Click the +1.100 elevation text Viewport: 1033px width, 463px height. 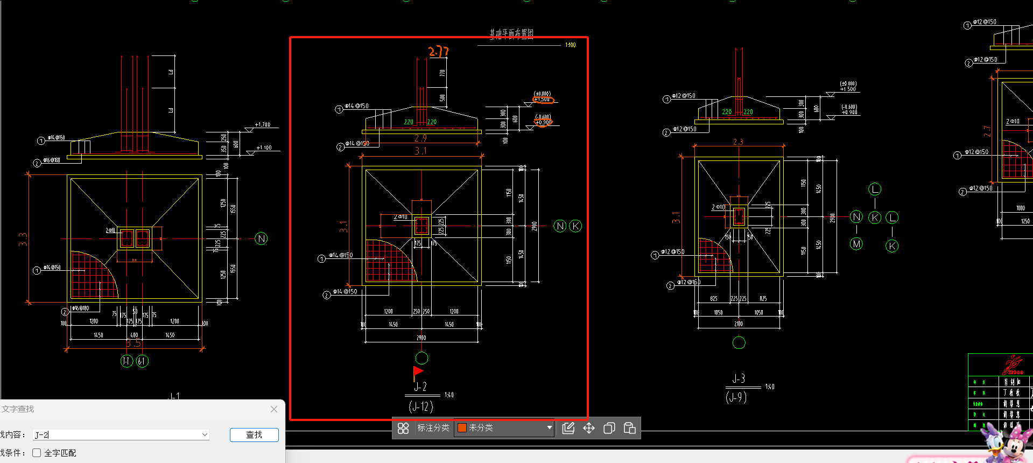pyautogui.click(x=264, y=148)
